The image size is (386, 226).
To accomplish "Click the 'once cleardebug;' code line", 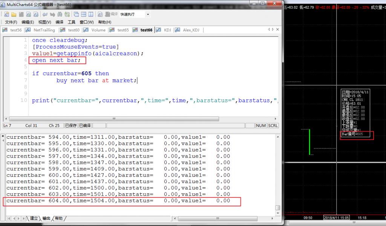I will pyautogui.click(x=60, y=40).
